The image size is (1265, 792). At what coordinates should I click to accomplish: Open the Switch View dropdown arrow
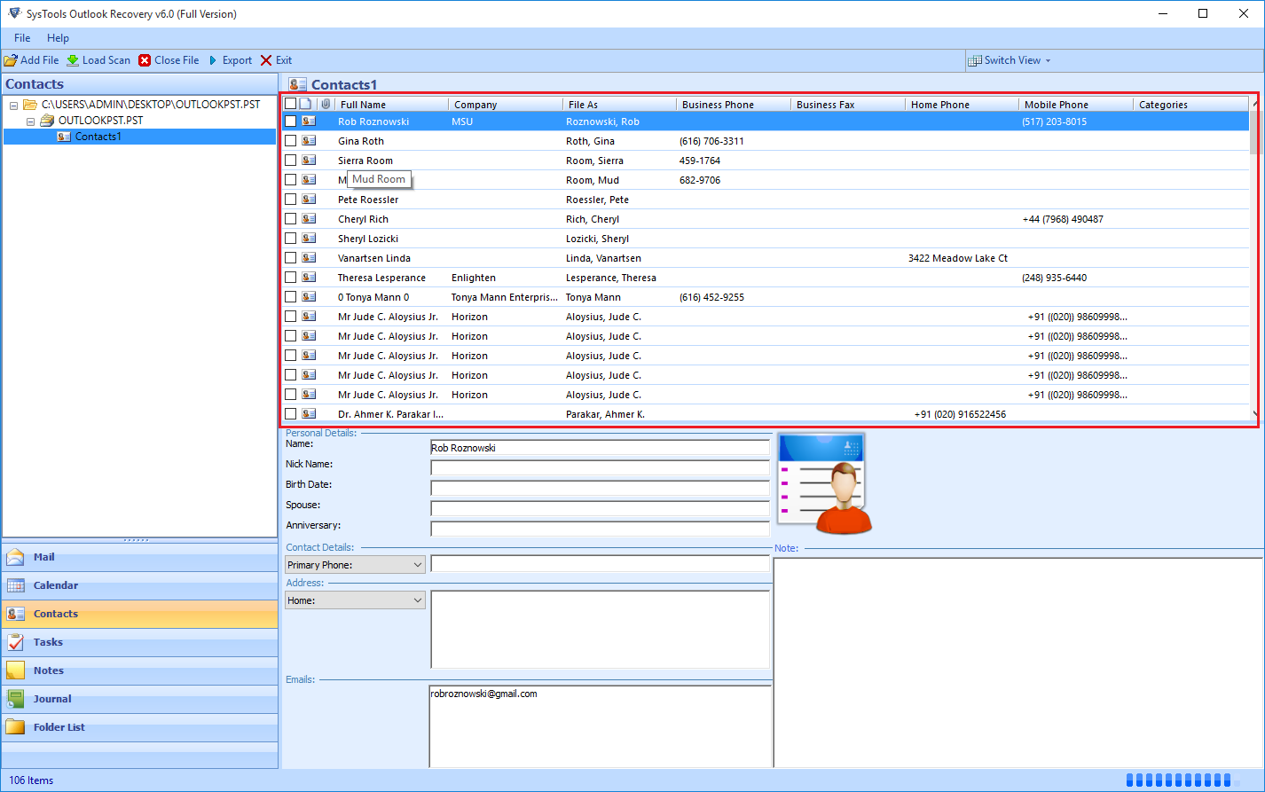tap(1048, 61)
